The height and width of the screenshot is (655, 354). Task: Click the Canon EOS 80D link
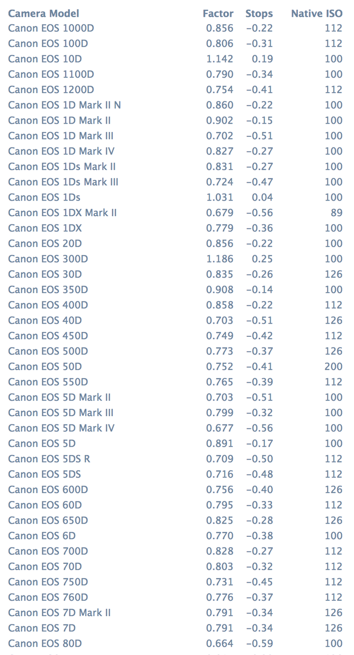point(45,644)
